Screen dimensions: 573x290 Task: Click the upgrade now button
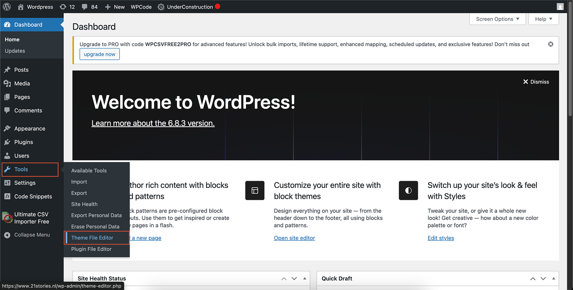click(x=99, y=54)
